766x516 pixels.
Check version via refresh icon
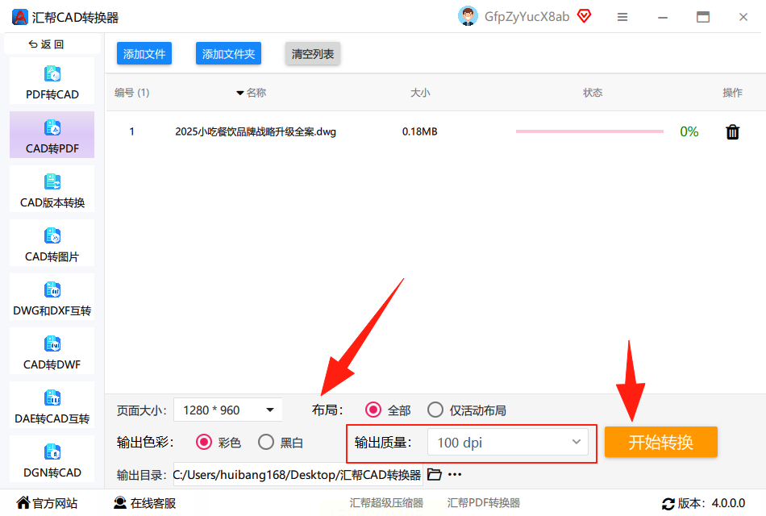point(668,504)
